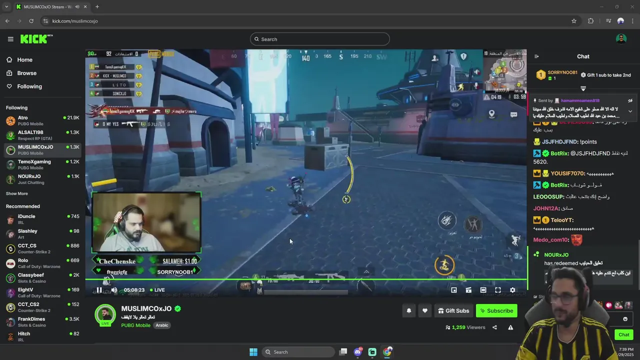The image size is (640, 360).
Task: Bookmark this page with star icon
Action: pyautogui.click(x=574, y=21)
